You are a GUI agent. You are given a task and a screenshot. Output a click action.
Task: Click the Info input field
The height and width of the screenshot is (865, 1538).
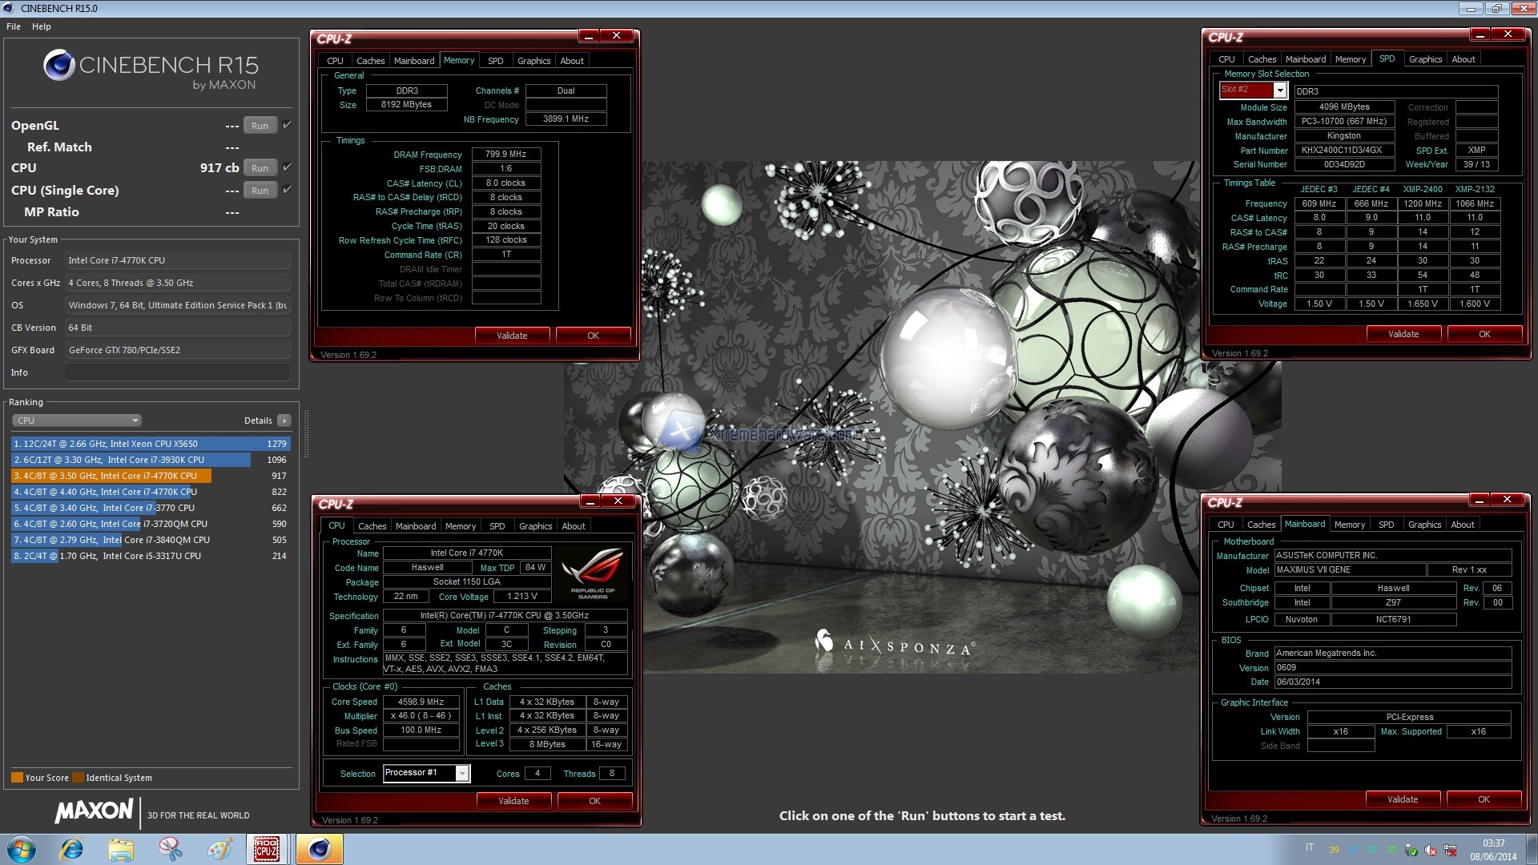(x=177, y=372)
